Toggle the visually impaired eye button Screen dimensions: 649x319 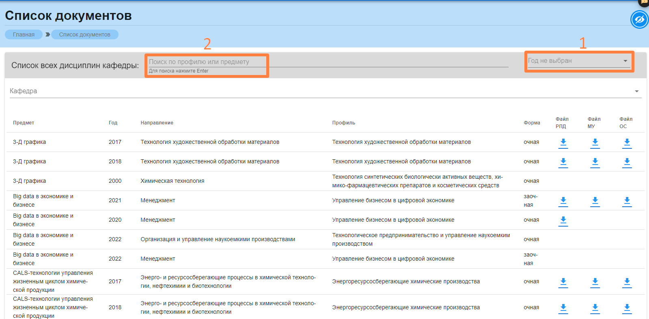coord(639,19)
